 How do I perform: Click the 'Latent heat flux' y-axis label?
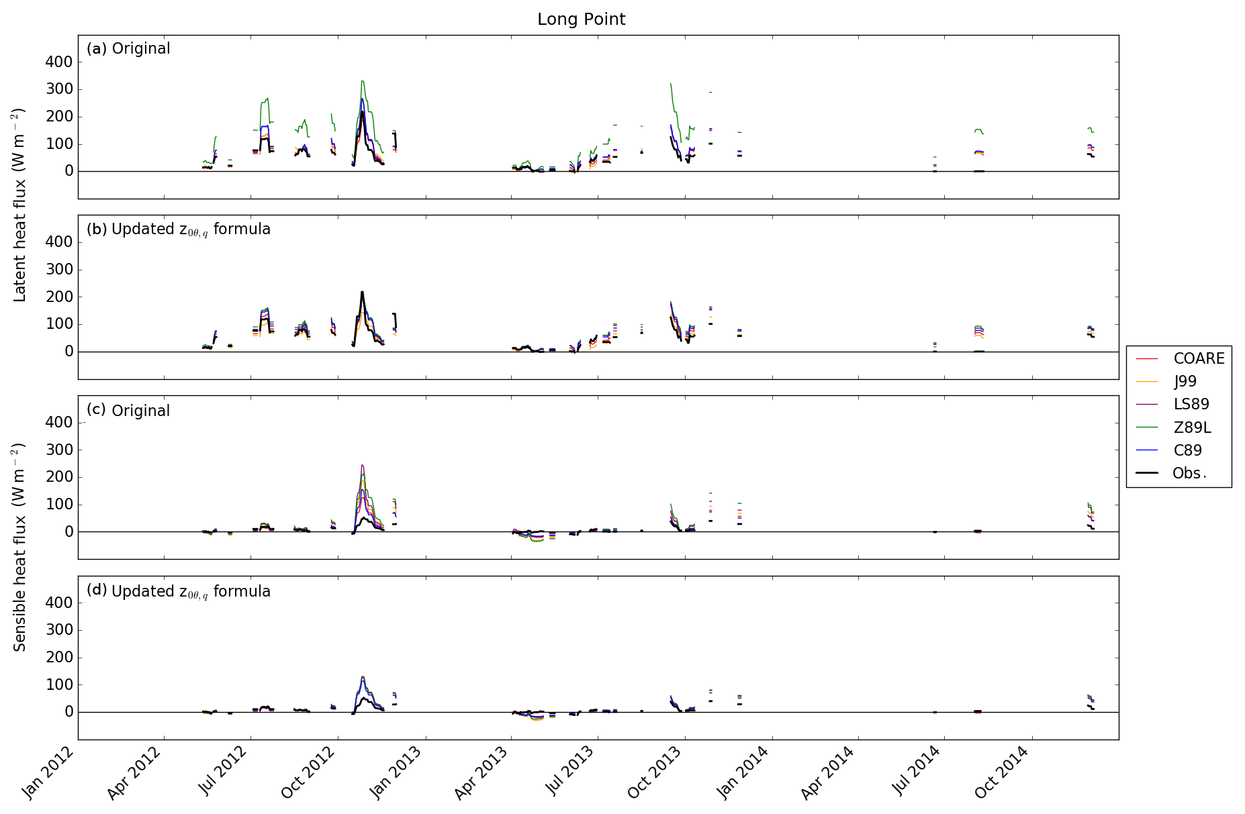point(19,205)
